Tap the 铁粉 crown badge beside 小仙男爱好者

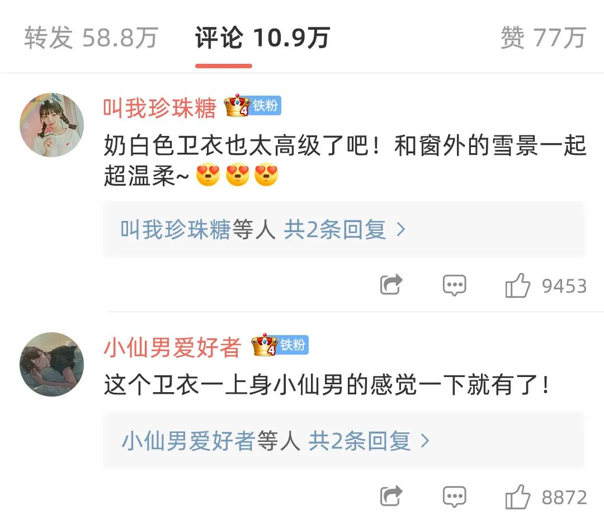coord(280,345)
